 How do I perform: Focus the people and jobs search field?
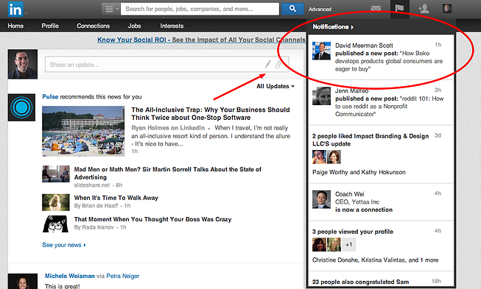[x=200, y=9]
